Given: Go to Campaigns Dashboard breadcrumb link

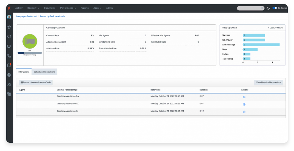Looking at the screenshot, I should coord(26,16).
